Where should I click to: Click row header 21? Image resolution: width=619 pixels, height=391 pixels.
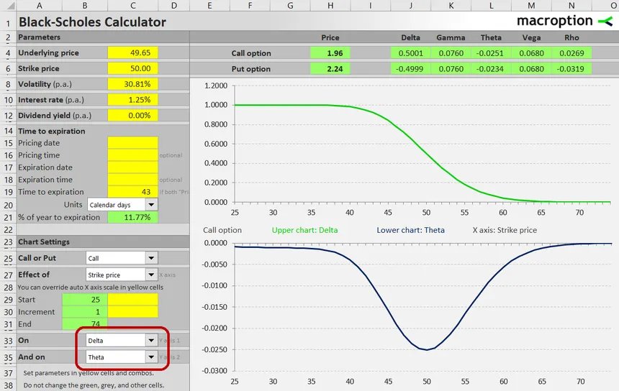pyautogui.click(x=7, y=218)
